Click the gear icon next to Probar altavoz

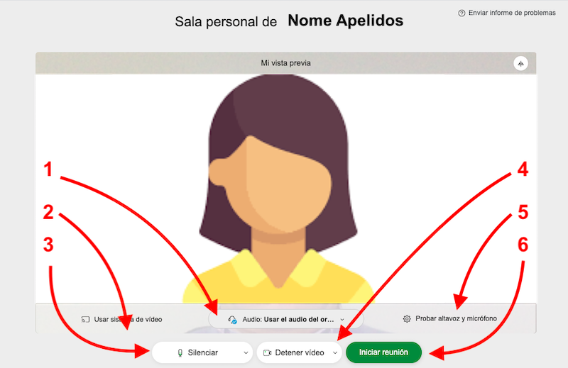pyautogui.click(x=407, y=319)
